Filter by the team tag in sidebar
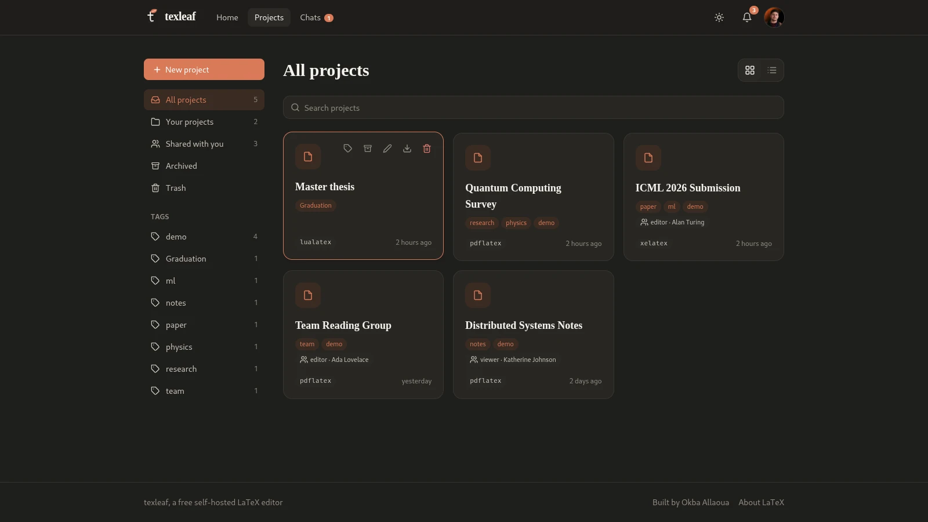Image resolution: width=928 pixels, height=522 pixels. pos(204,391)
